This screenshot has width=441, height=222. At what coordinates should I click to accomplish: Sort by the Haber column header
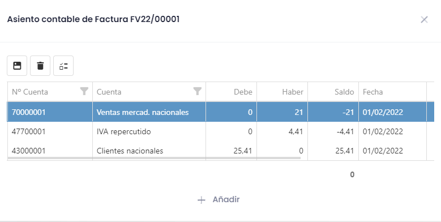(282, 92)
